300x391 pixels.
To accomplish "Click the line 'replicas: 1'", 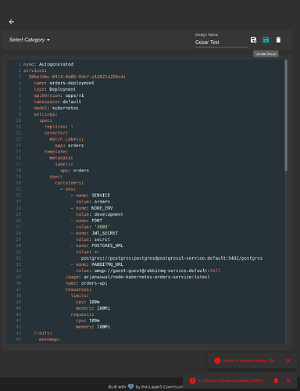I will 59,127.
